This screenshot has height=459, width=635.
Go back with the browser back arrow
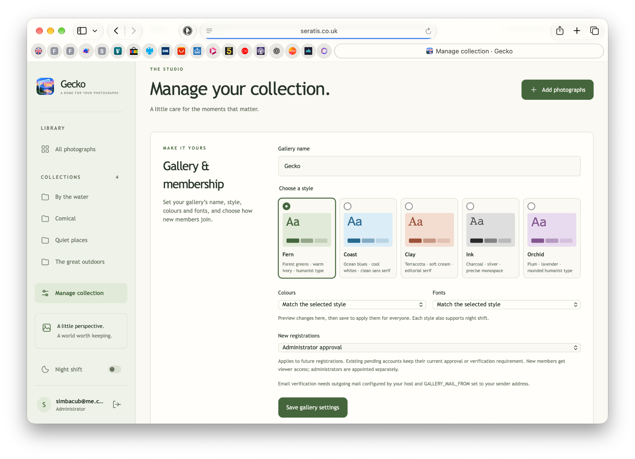(x=116, y=31)
